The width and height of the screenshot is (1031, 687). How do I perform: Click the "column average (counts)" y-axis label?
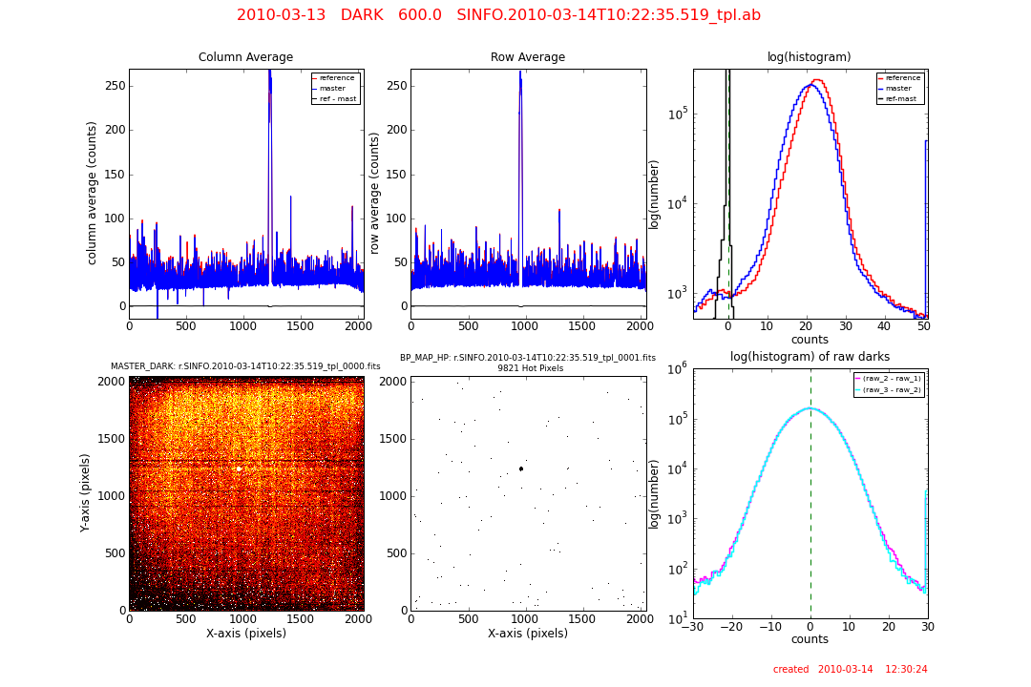point(93,193)
